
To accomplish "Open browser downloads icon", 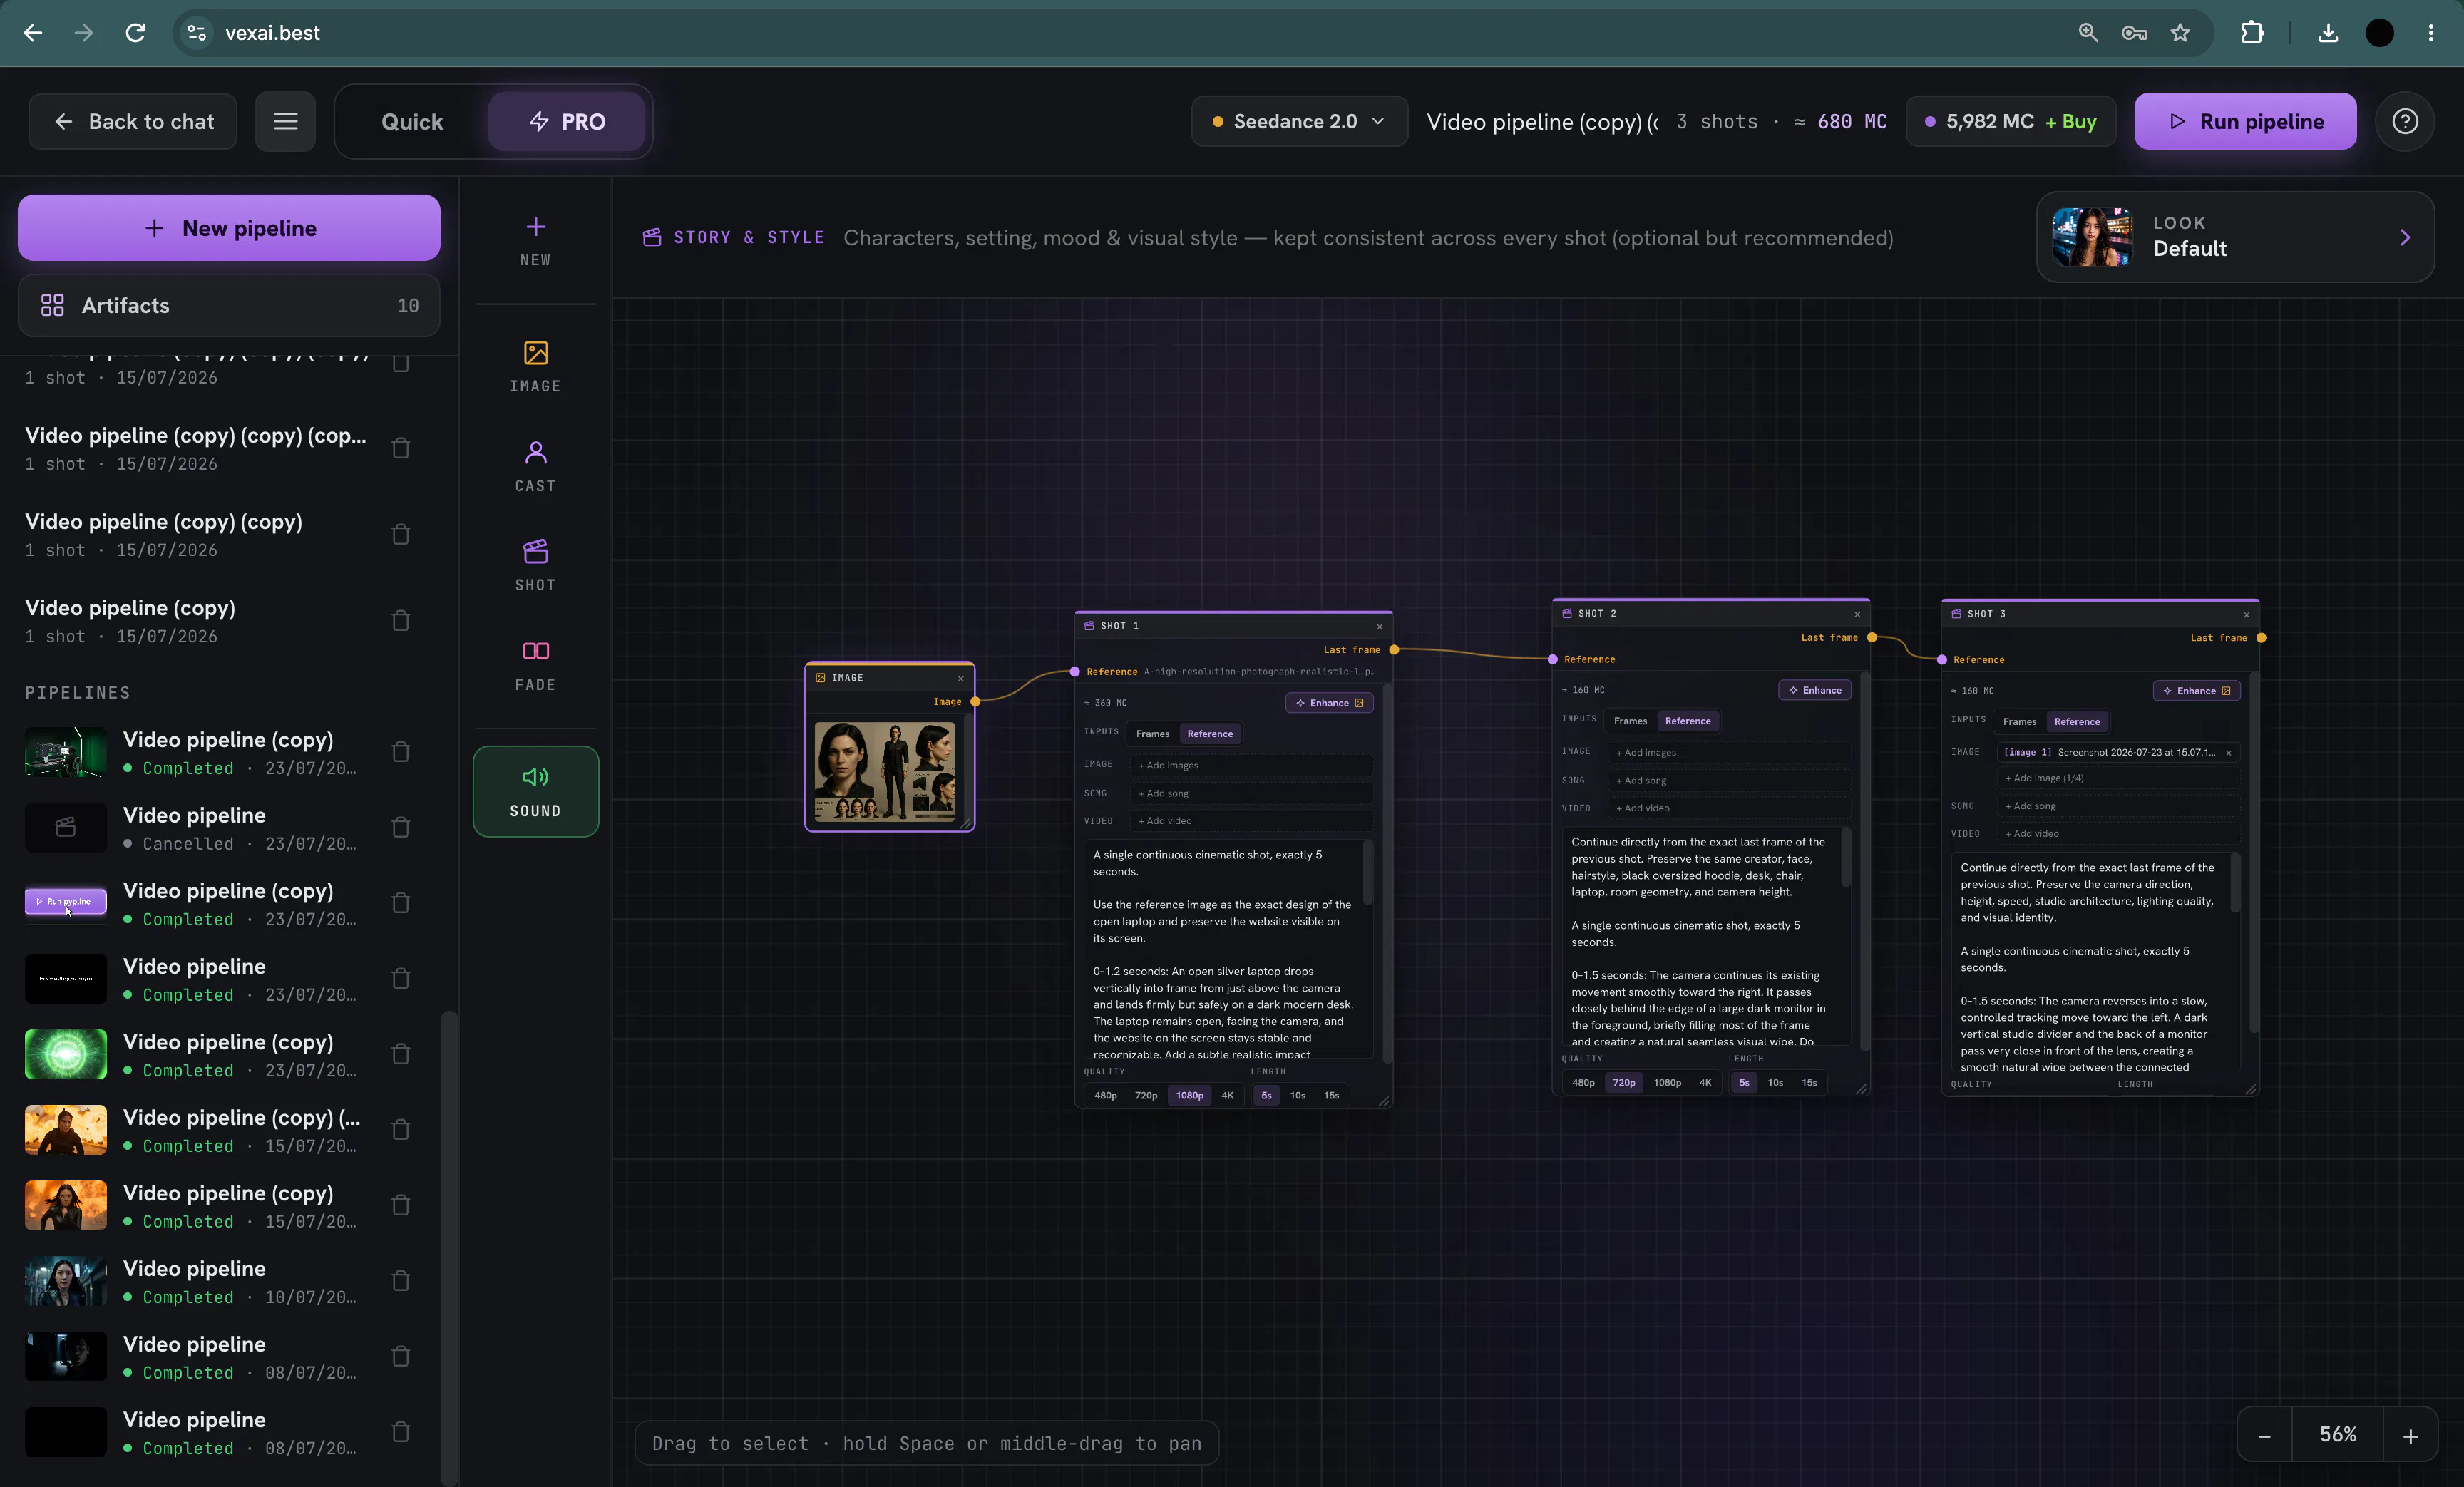I will pyautogui.click(x=2328, y=33).
